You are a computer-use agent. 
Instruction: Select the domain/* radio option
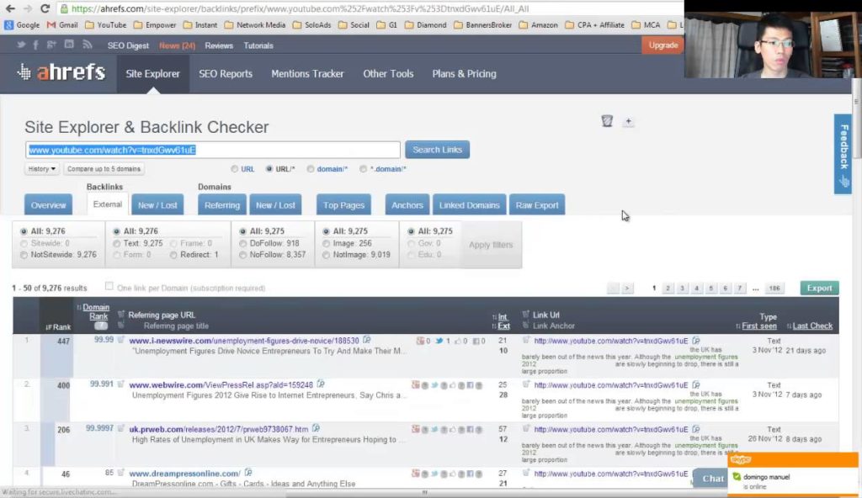click(311, 169)
